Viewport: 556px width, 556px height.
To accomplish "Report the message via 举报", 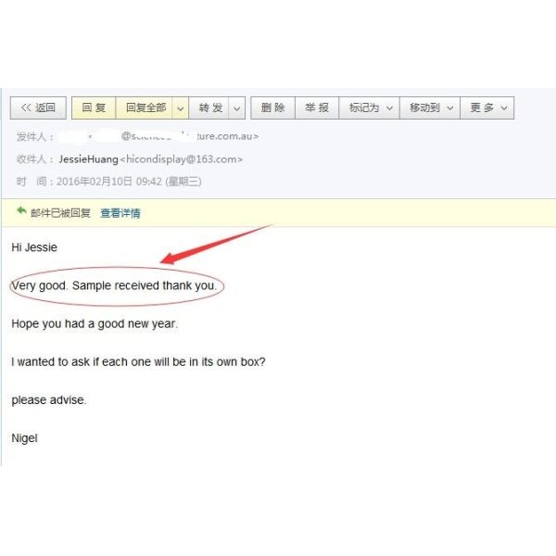I will pyautogui.click(x=317, y=107).
